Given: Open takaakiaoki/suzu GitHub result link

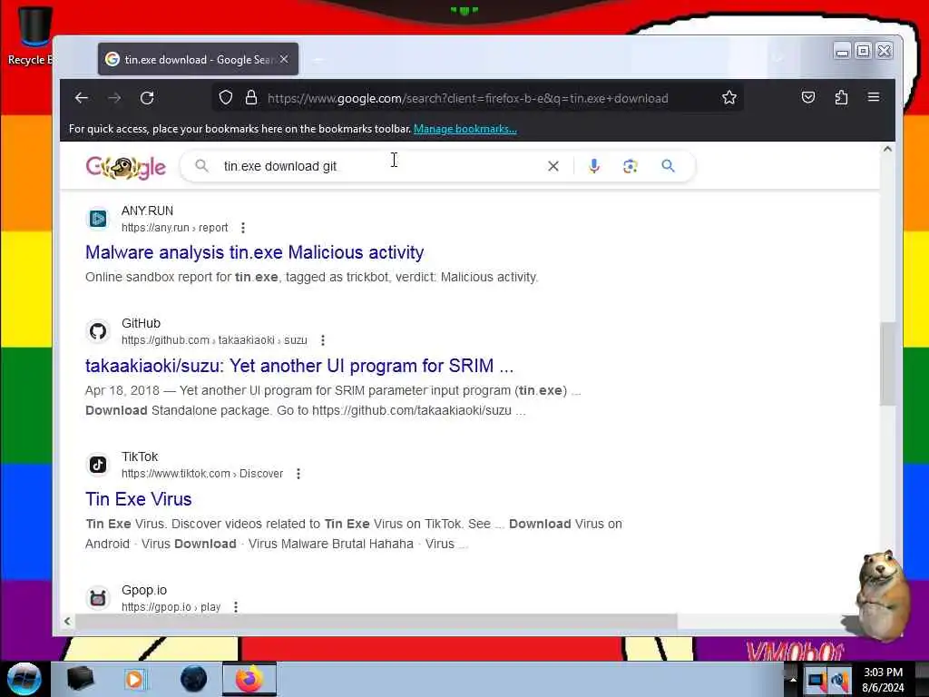Looking at the screenshot, I should (x=299, y=366).
